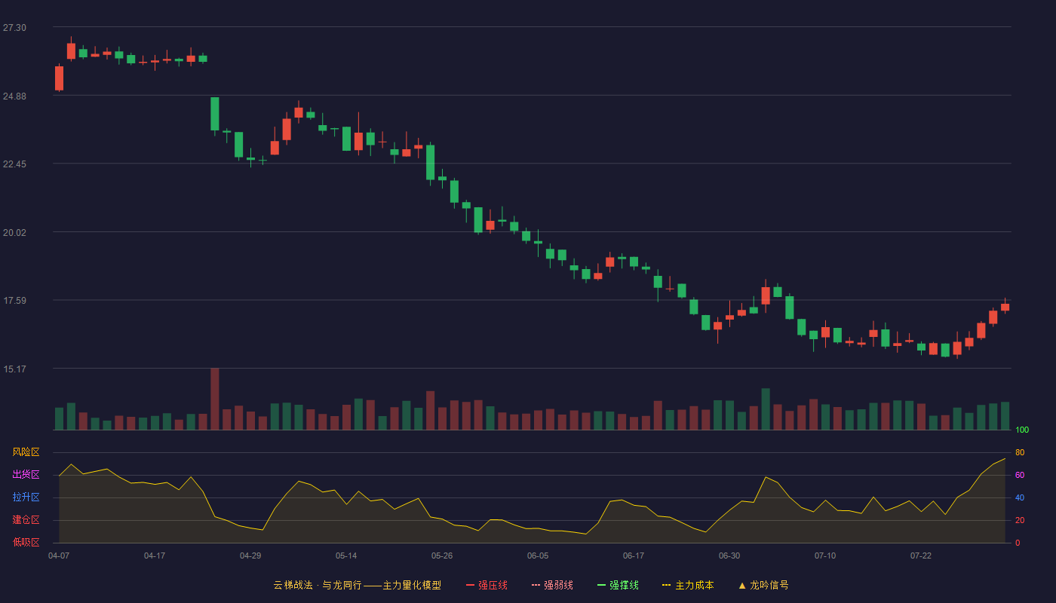1056x603 pixels.
Task: Click the 17.59 price axis label
Action: coord(14,301)
